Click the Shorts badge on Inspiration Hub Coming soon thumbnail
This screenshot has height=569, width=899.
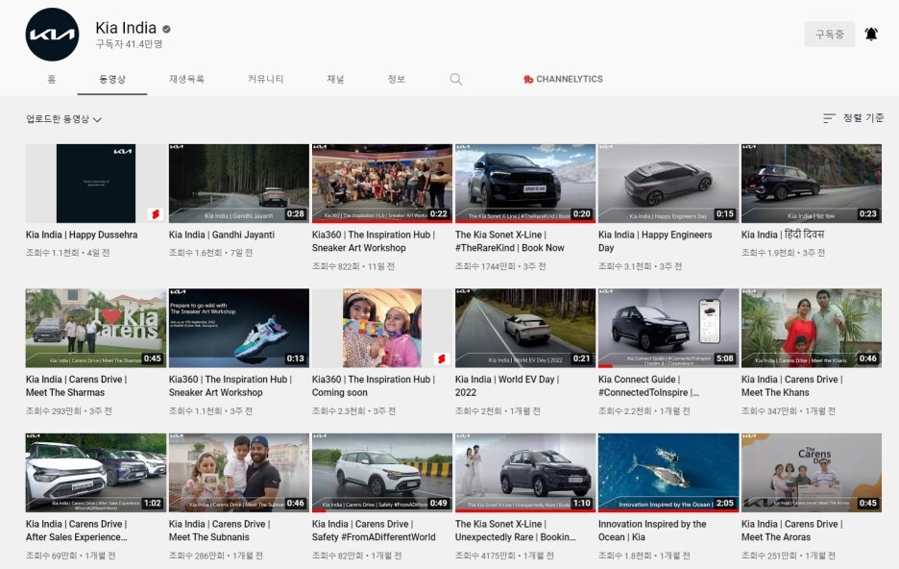coord(442,359)
